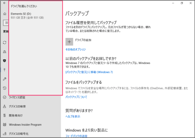Go to the 開発者向け settings page

tap(16, 116)
